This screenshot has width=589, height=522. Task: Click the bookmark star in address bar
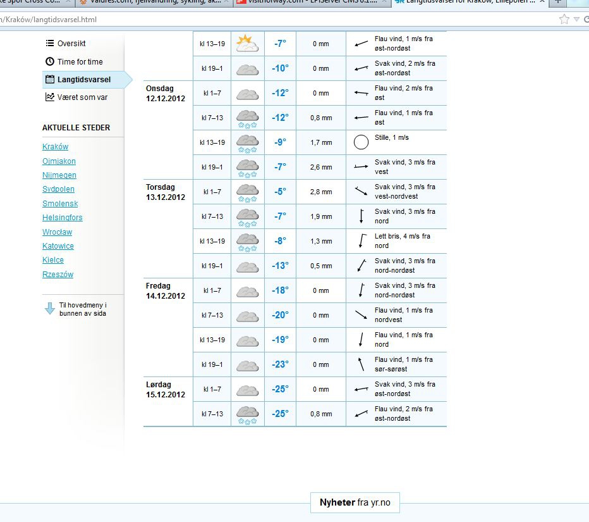(x=564, y=19)
